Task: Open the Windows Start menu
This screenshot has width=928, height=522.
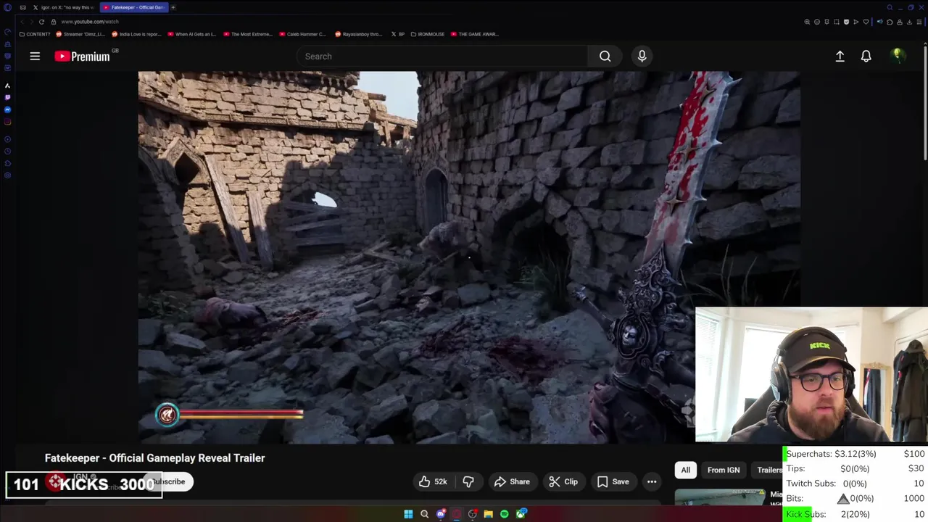Action: (x=408, y=514)
